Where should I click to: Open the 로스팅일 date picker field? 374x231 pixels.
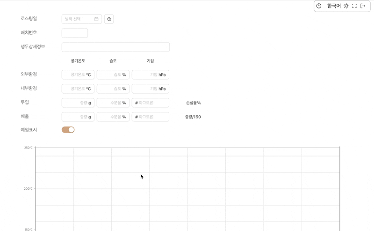pyautogui.click(x=81, y=19)
